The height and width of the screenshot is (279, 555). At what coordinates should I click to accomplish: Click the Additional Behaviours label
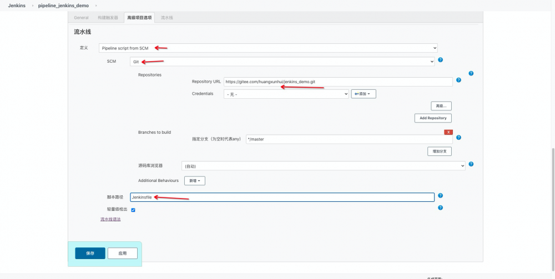click(x=158, y=181)
